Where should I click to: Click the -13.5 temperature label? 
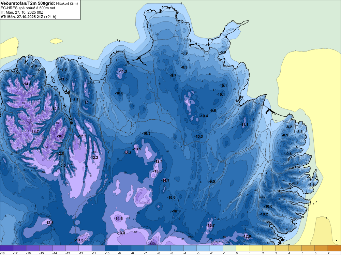point(137,149)
